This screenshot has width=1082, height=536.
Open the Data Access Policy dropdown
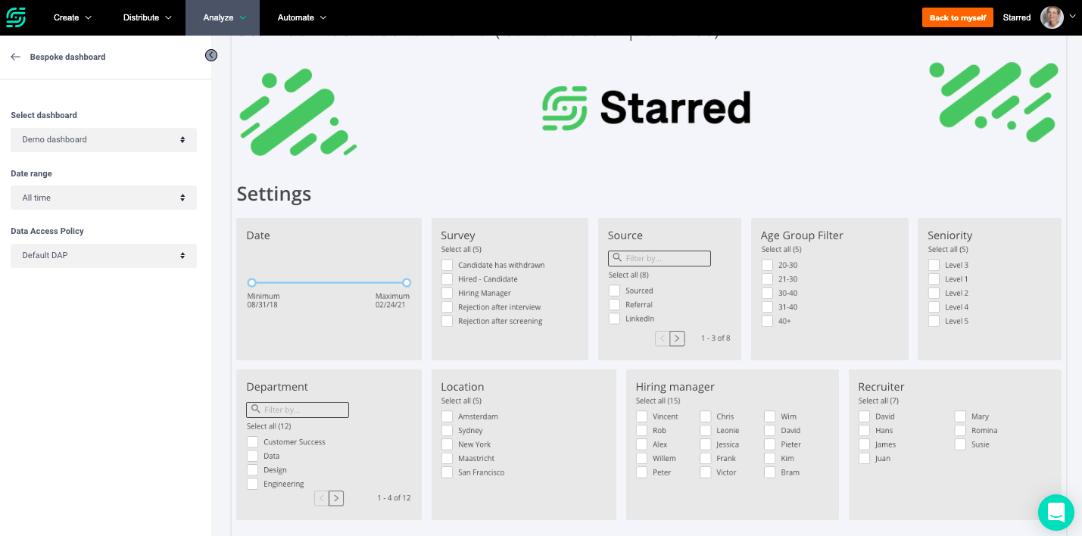pos(104,255)
